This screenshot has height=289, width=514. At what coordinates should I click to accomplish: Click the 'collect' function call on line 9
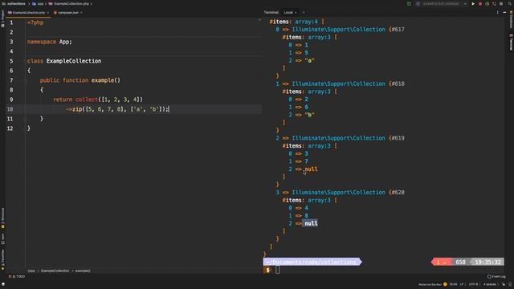(x=87, y=100)
